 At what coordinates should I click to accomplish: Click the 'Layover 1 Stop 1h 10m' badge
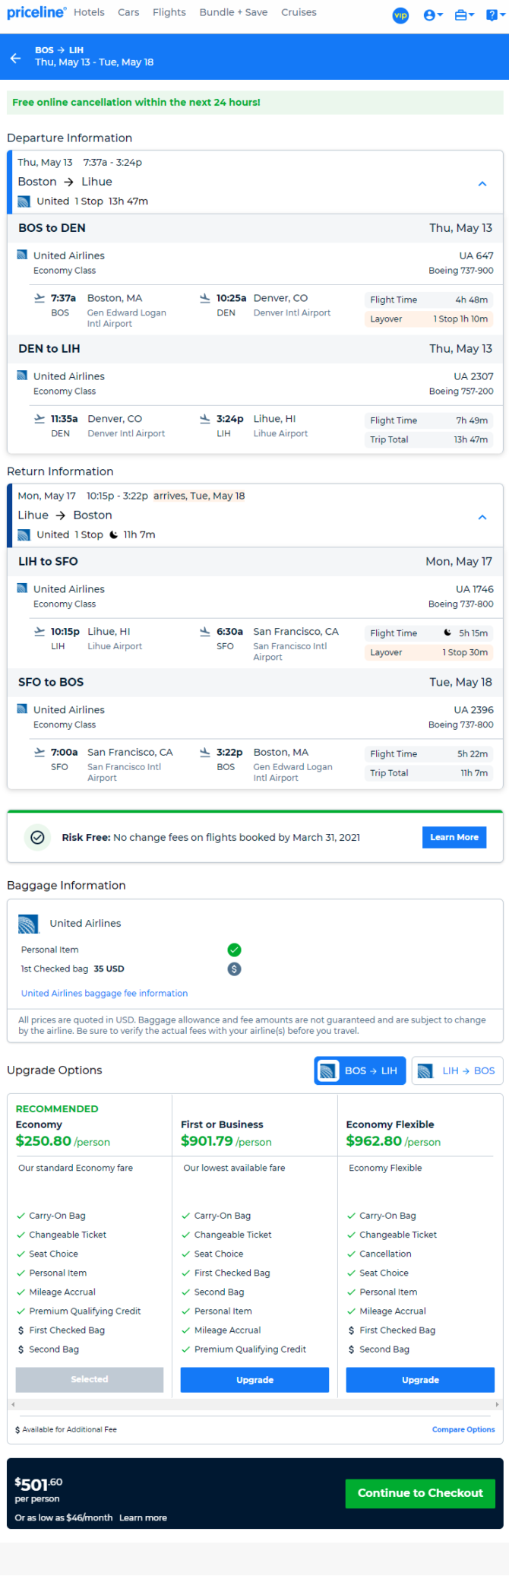[x=429, y=319]
